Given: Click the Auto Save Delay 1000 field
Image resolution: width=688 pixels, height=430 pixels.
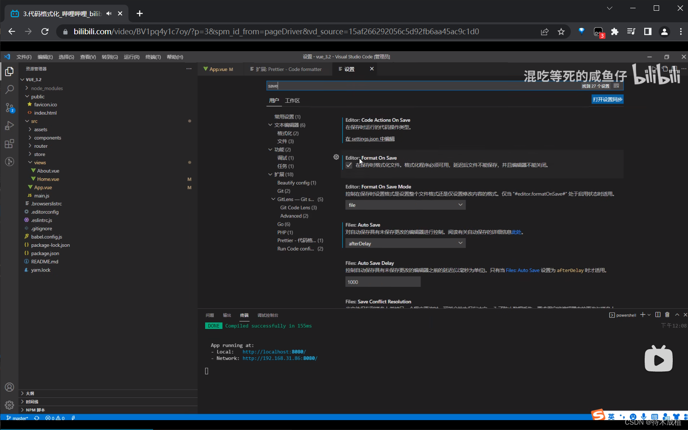Looking at the screenshot, I should (x=383, y=282).
